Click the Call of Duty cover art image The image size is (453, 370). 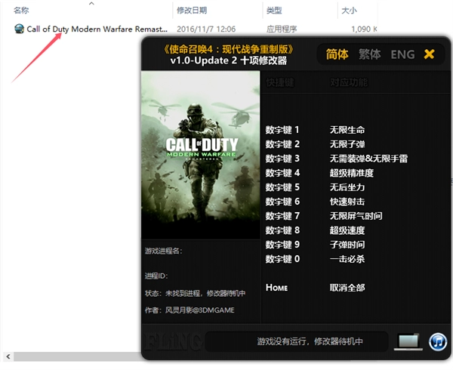pyautogui.click(x=201, y=155)
